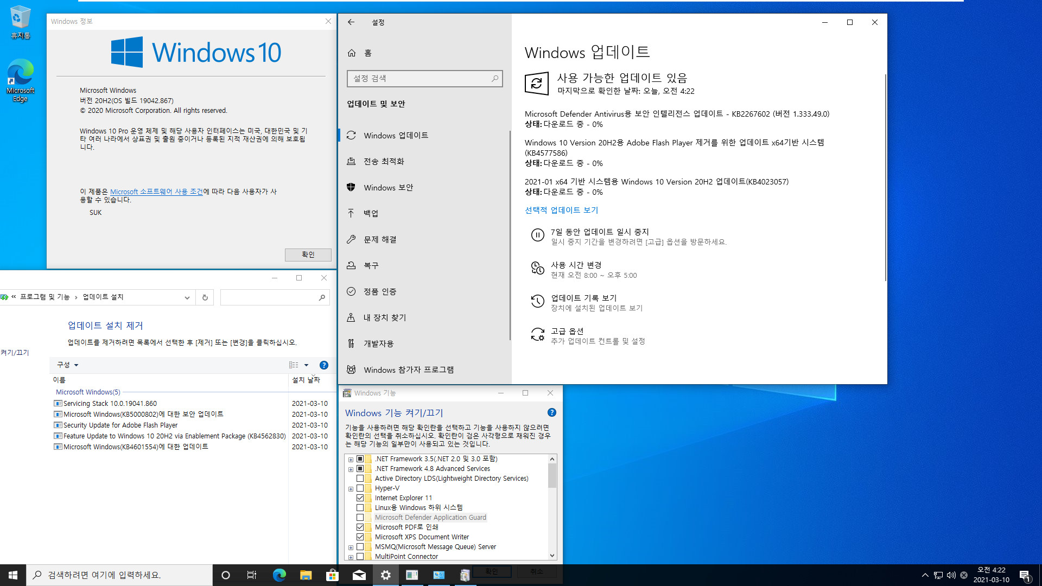Expand the .NET Framework 4.8 tree node
The image size is (1042, 586).
(x=351, y=469)
